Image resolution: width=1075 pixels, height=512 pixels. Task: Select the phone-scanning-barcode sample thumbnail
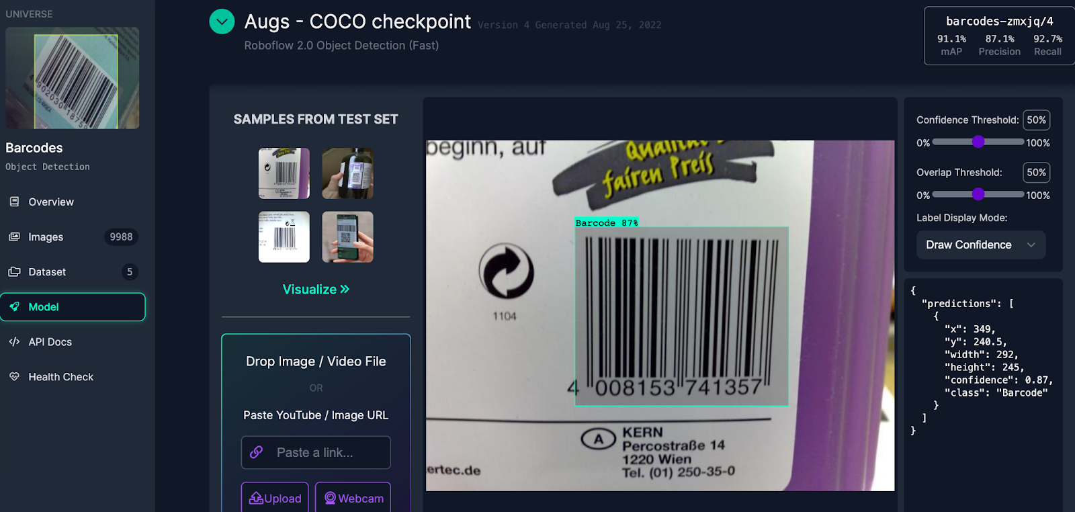pyautogui.click(x=347, y=237)
